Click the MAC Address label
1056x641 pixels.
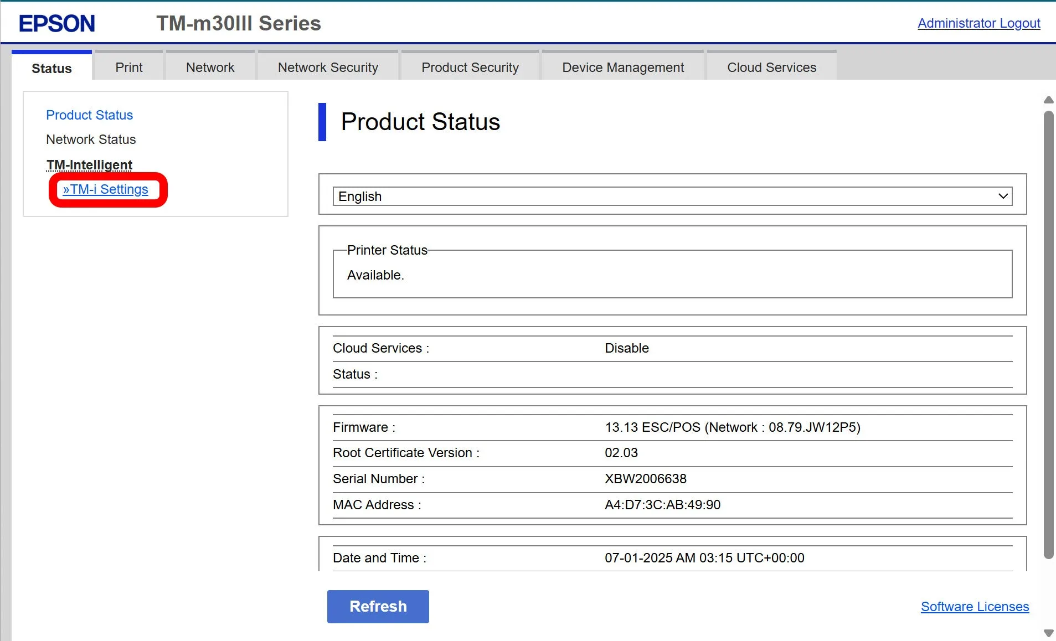click(377, 505)
